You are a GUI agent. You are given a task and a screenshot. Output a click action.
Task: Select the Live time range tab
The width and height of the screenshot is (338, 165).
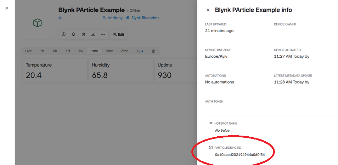(28, 51)
